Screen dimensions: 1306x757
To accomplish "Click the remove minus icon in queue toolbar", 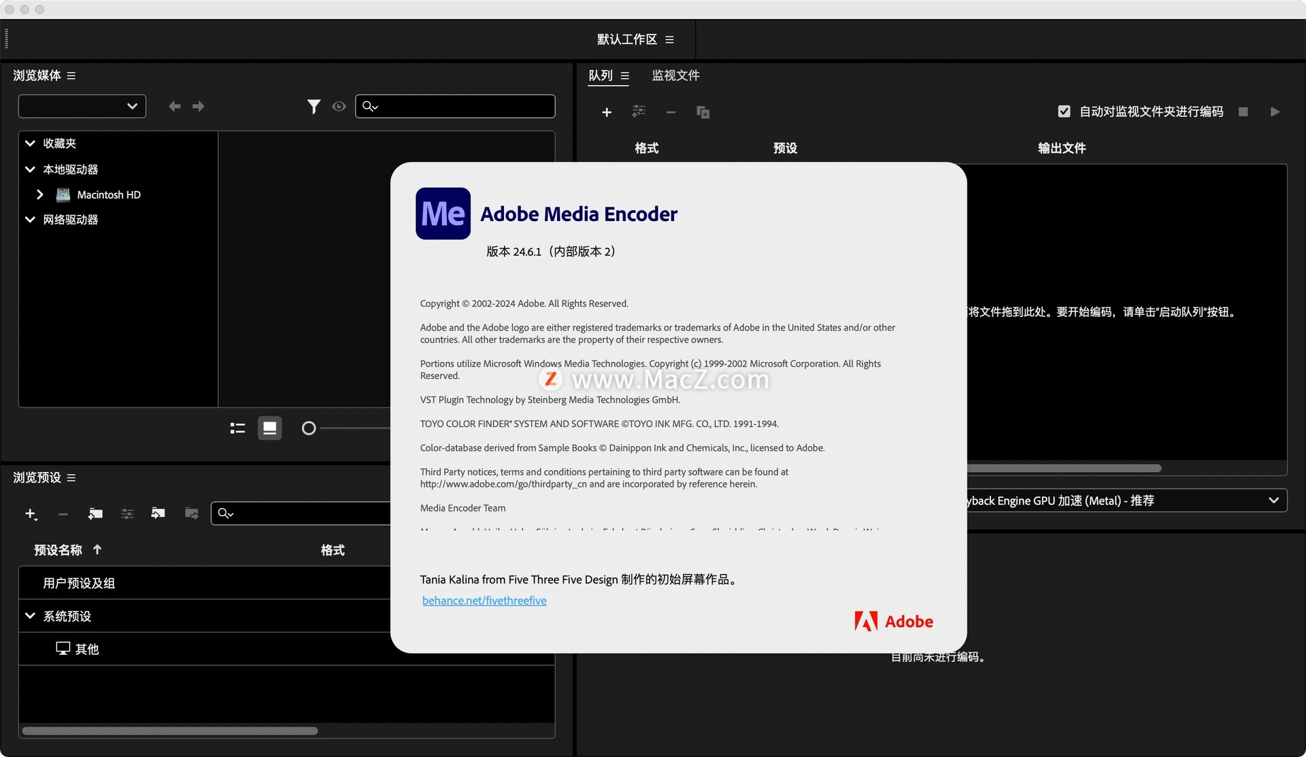I will (671, 112).
